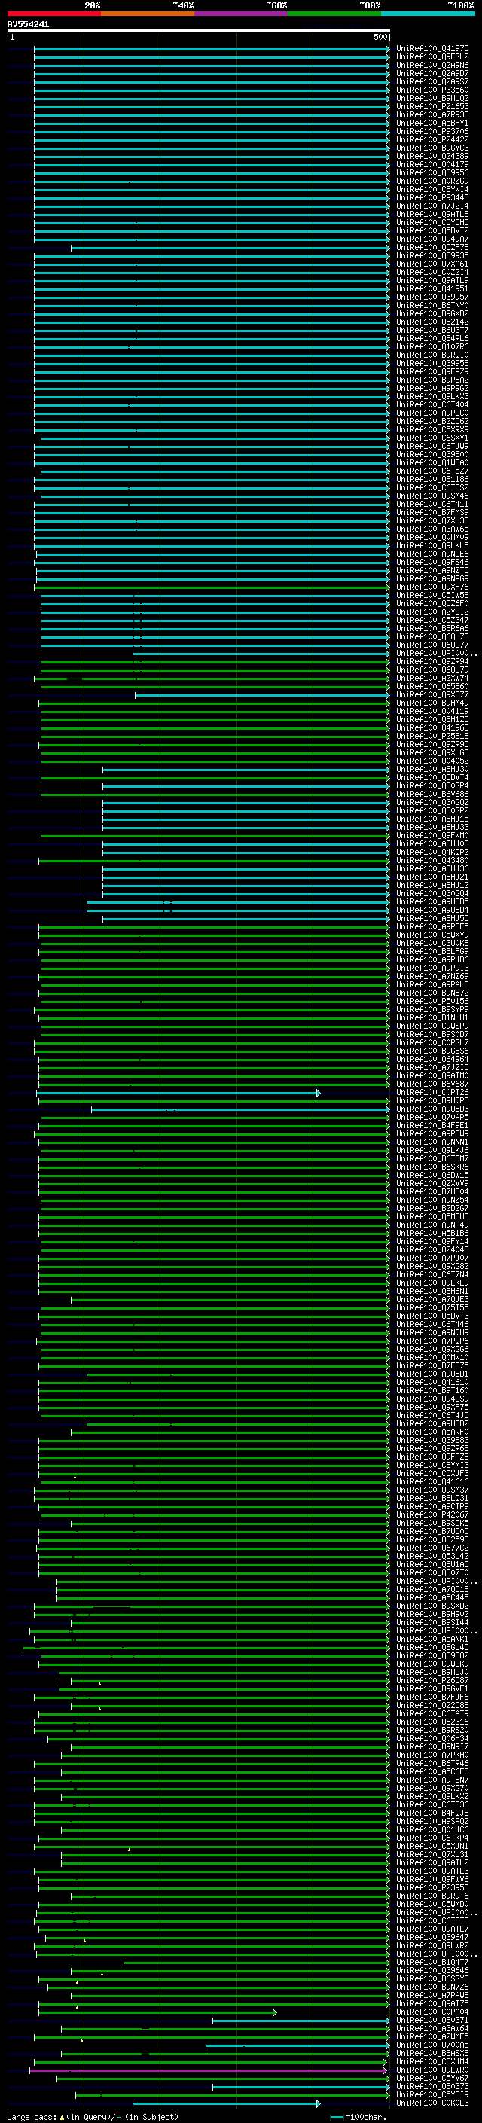Select hit label UniRef100_Q41610
Viewport: 482px width, 2123px height.
[x=432, y=1382]
